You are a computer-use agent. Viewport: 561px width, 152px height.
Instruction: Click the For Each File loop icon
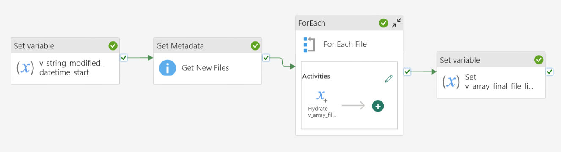(309, 44)
